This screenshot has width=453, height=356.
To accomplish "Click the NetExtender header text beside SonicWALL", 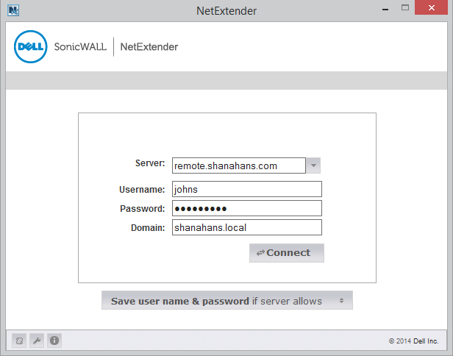I will [x=149, y=47].
